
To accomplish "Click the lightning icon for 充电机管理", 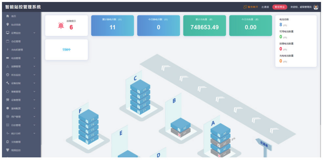I will pos(8,49).
